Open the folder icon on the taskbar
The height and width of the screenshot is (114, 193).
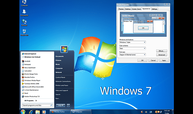(x=38, y=112)
